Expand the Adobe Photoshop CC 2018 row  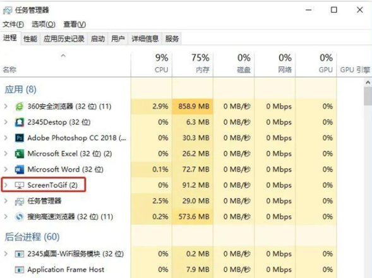(x=6, y=138)
